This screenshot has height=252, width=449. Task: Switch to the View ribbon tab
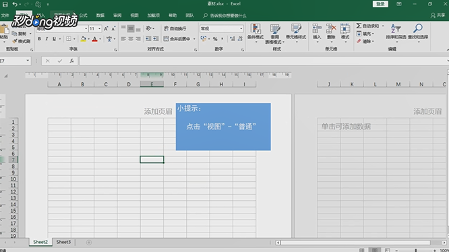coord(134,15)
